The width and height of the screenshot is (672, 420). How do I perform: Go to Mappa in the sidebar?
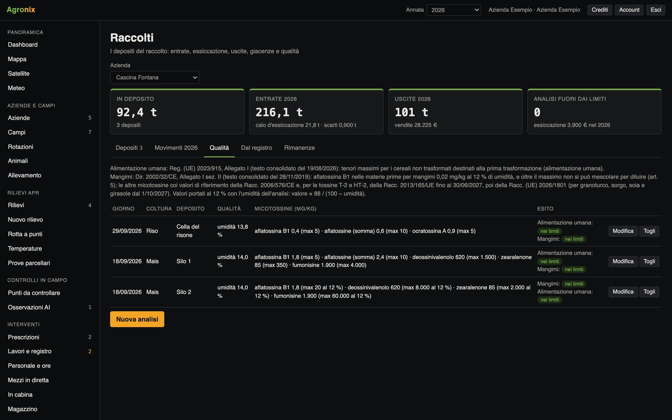tap(50, 59)
